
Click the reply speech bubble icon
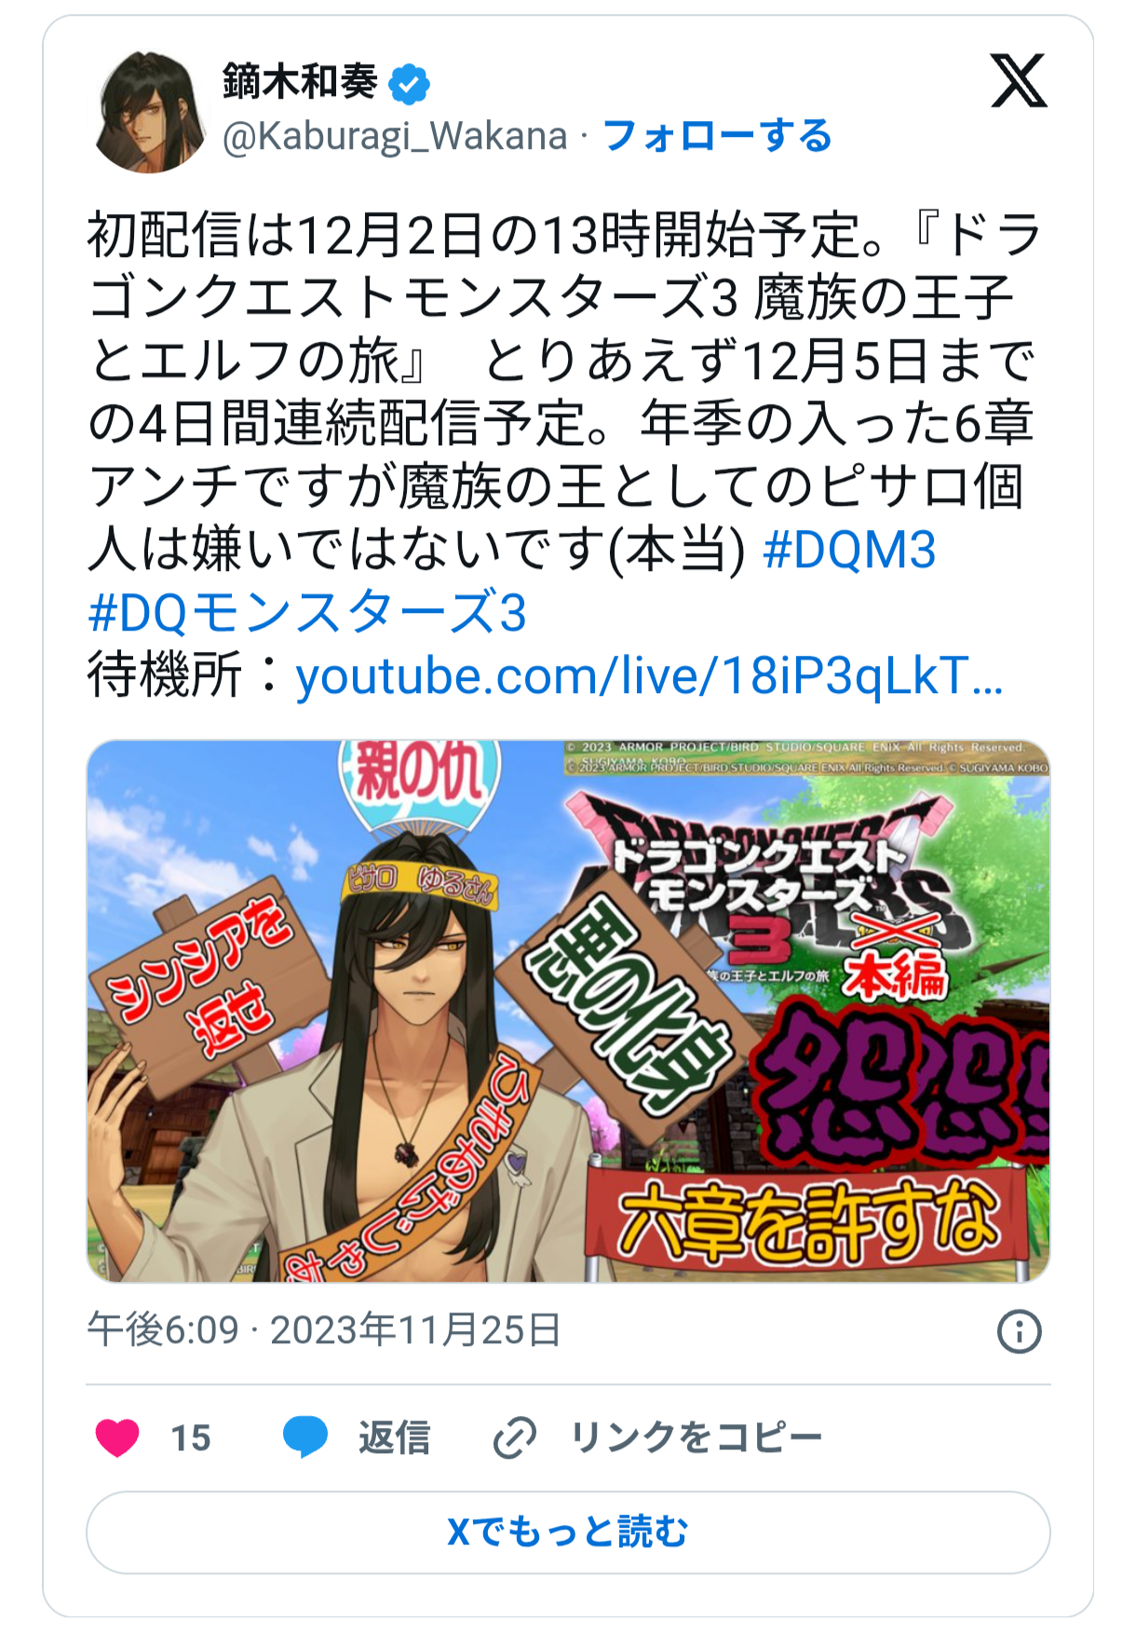305,1437
